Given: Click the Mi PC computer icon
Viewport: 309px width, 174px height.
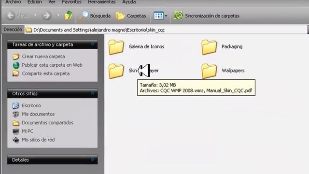Looking at the screenshot, I should point(16,131).
